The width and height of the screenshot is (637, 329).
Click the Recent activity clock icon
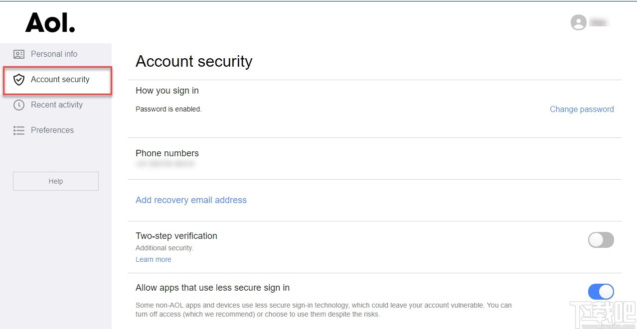pyautogui.click(x=19, y=105)
